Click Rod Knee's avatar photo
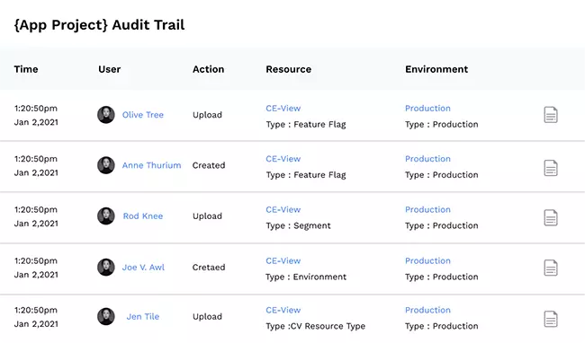The width and height of the screenshot is (585, 343). [x=106, y=215]
